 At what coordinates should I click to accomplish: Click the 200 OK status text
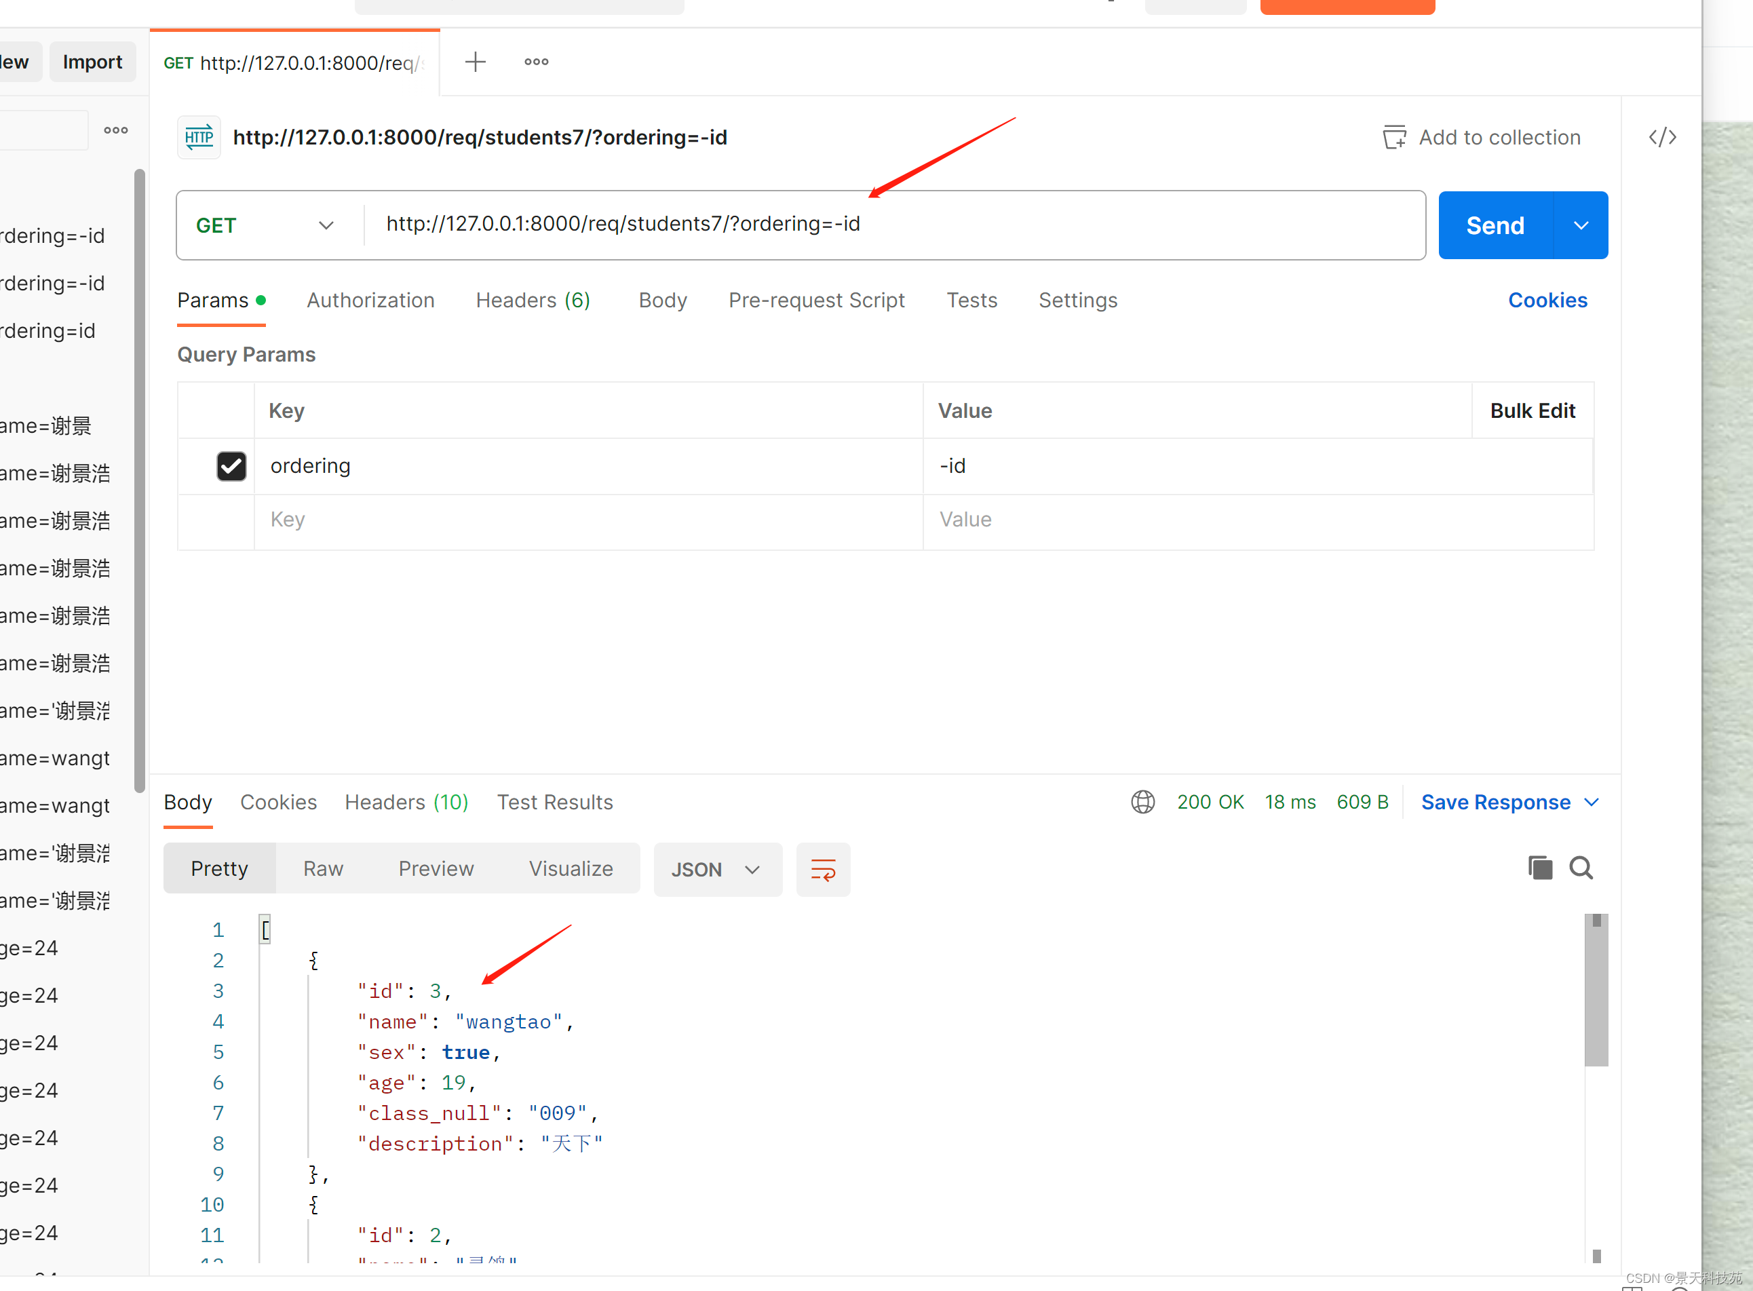[x=1210, y=803]
